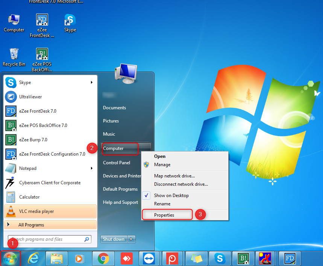Launch VLC media player

(50, 211)
